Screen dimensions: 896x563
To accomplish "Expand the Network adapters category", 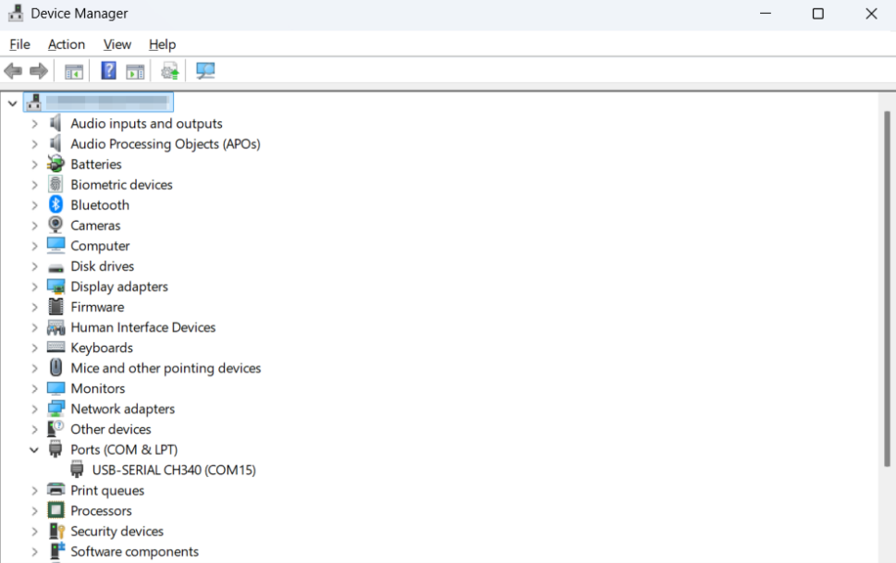I will 34,409.
